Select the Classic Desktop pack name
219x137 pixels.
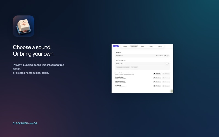[x=119, y=77]
